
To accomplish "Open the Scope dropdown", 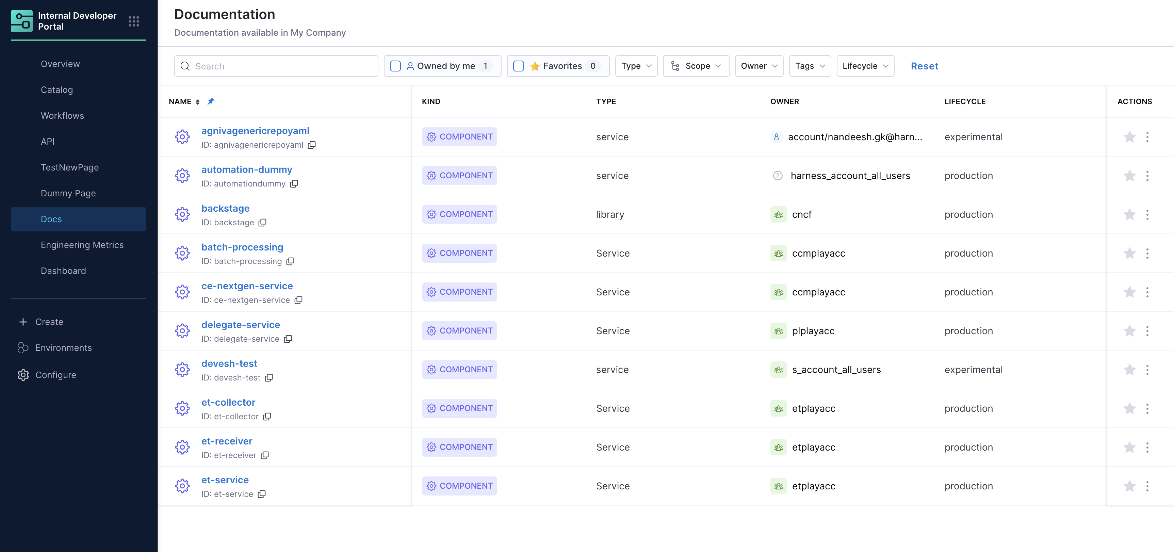I will coord(696,66).
